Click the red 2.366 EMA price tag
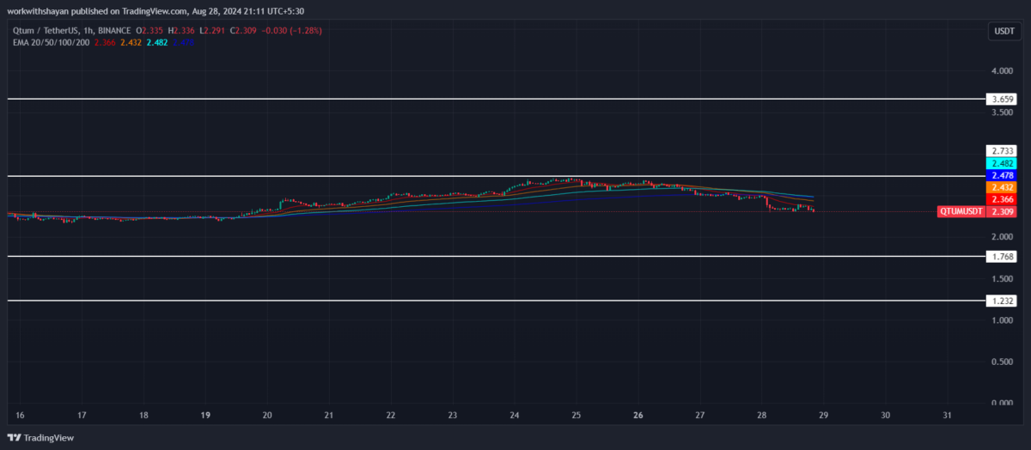Image resolution: width=1031 pixels, height=450 pixels. [1002, 199]
